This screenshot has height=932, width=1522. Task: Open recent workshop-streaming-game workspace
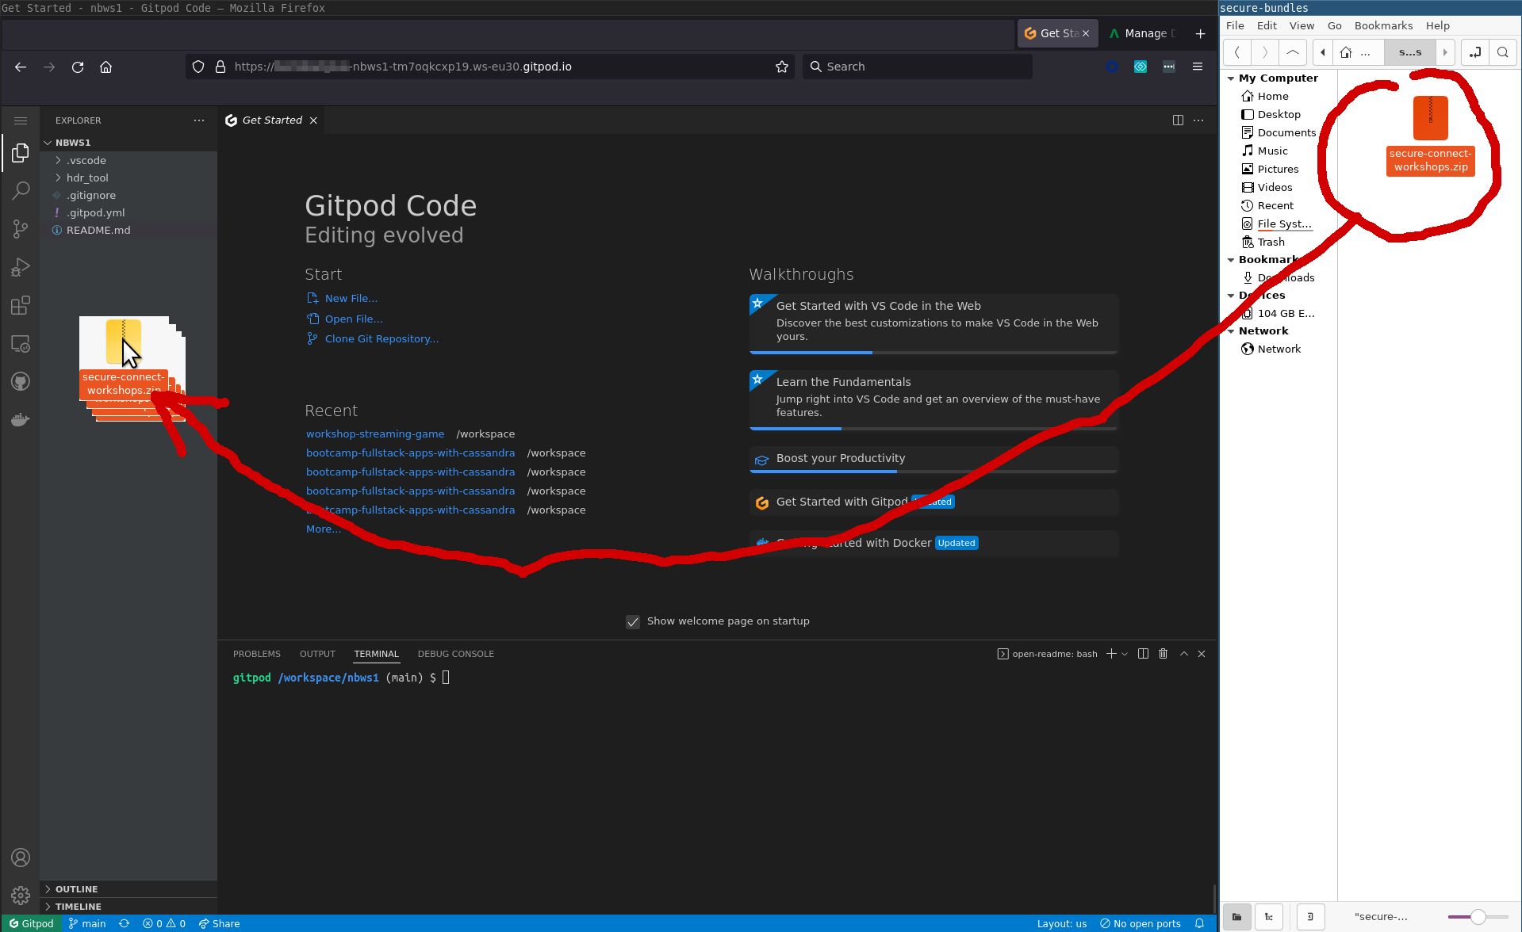375,434
